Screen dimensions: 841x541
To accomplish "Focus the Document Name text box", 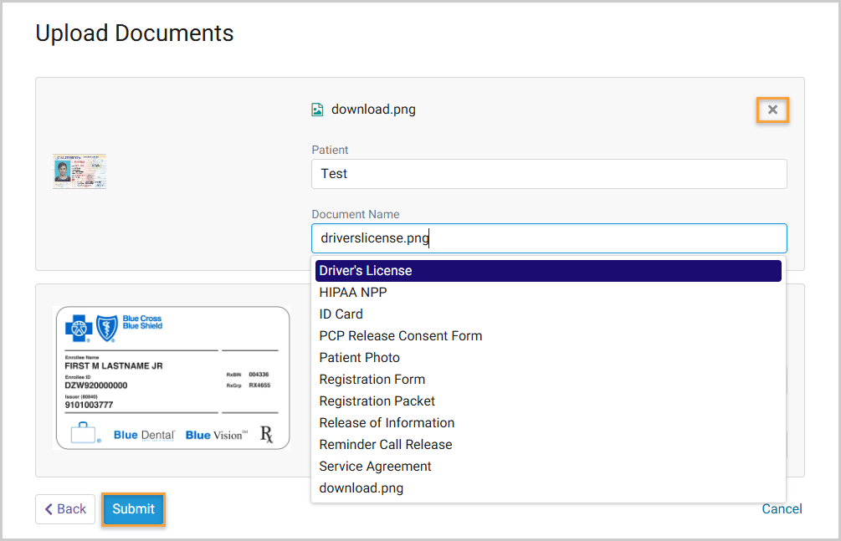I will tap(549, 238).
